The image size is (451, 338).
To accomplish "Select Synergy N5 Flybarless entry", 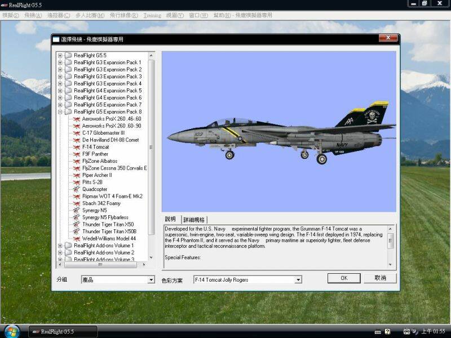I will tap(105, 217).
